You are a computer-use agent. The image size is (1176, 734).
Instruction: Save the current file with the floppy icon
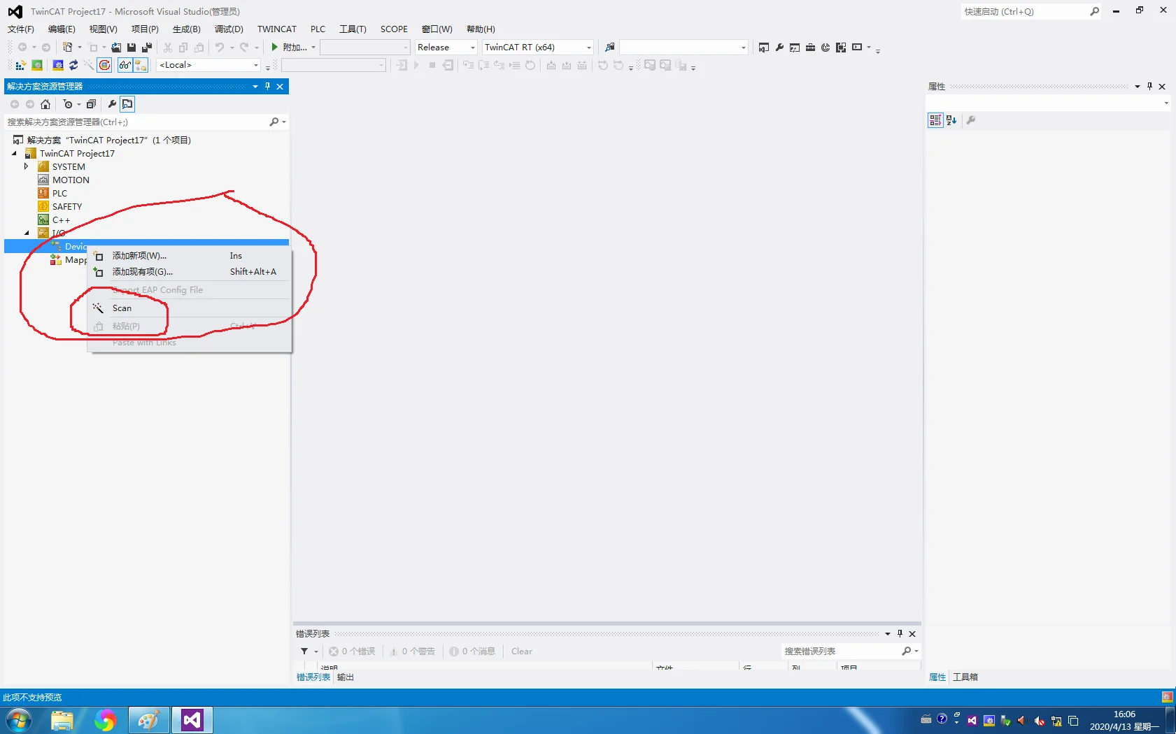tap(132, 47)
